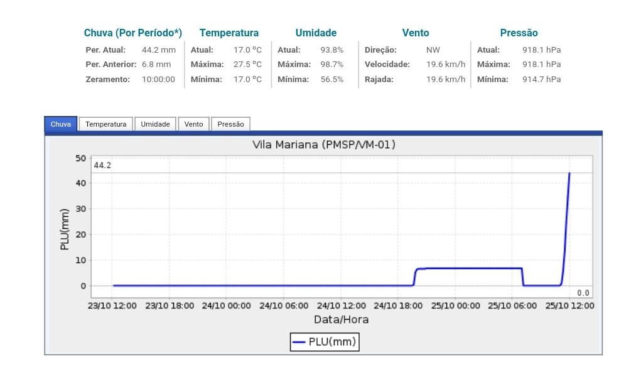Click the temperature Máxima 27.5 °C value

pyautogui.click(x=247, y=65)
